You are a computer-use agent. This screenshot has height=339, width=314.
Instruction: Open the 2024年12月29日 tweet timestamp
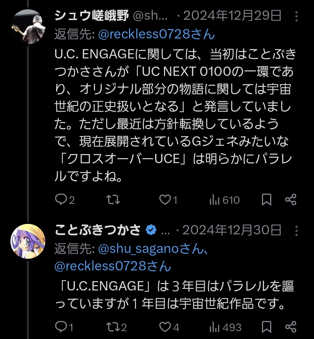[232, 16]
